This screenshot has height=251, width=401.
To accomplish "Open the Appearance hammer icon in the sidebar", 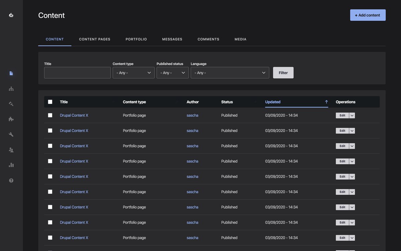I will tap(11, 104).
